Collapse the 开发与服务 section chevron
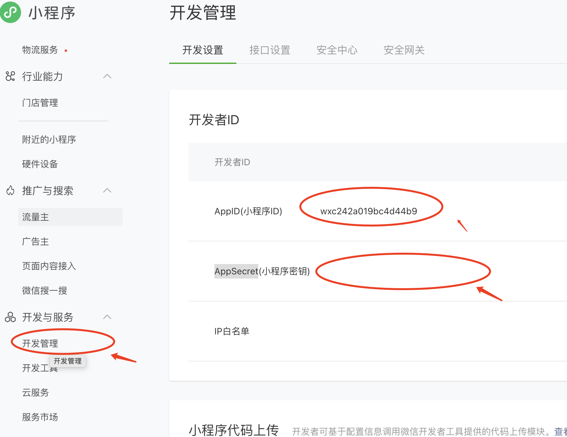Image resolution: width=567 pixels, height=437 pixels. [107, 317]
